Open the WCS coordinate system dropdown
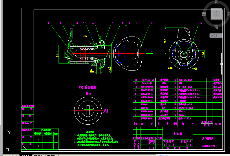 [x=216, y=36]
